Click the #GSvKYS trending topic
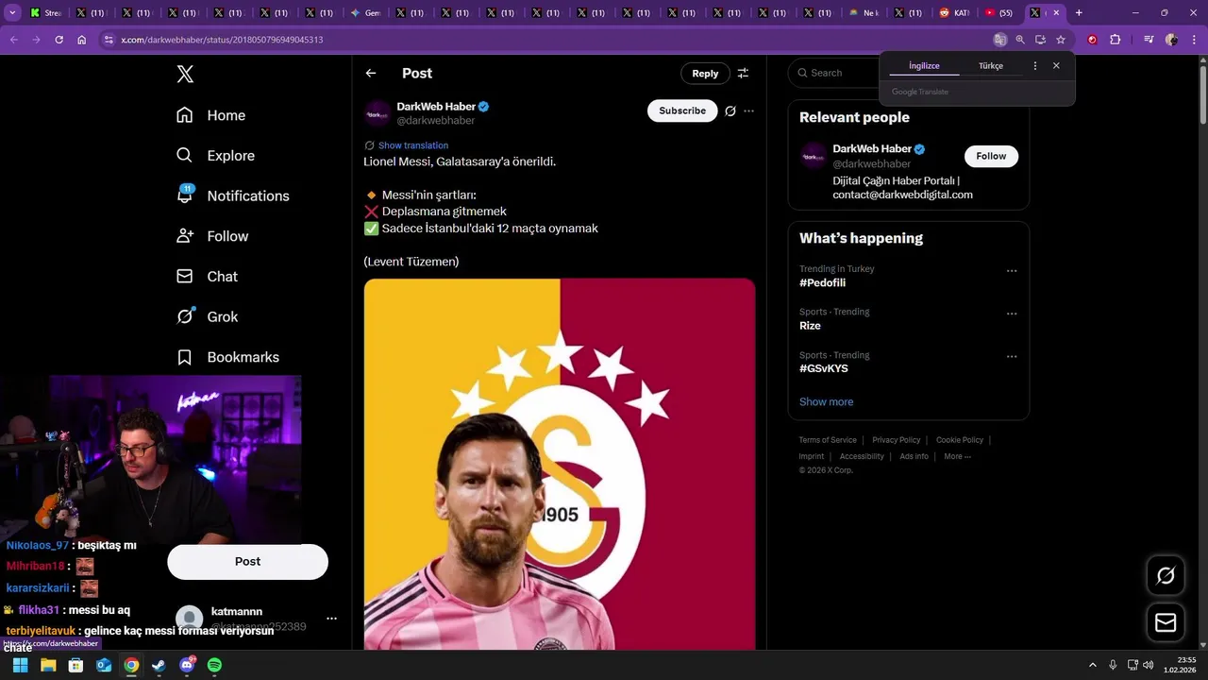 [x=823, y=368]
